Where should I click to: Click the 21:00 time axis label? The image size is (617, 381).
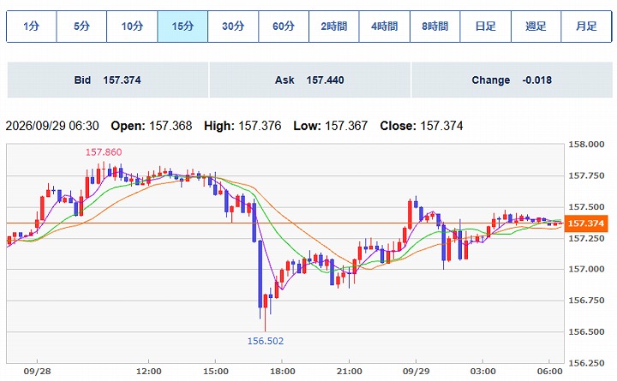pos(349,372)
